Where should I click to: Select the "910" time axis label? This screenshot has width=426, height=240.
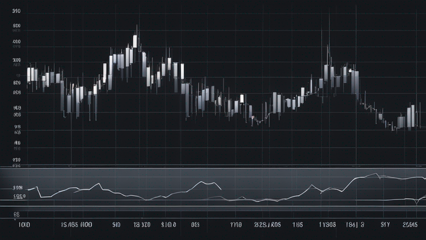116,225
